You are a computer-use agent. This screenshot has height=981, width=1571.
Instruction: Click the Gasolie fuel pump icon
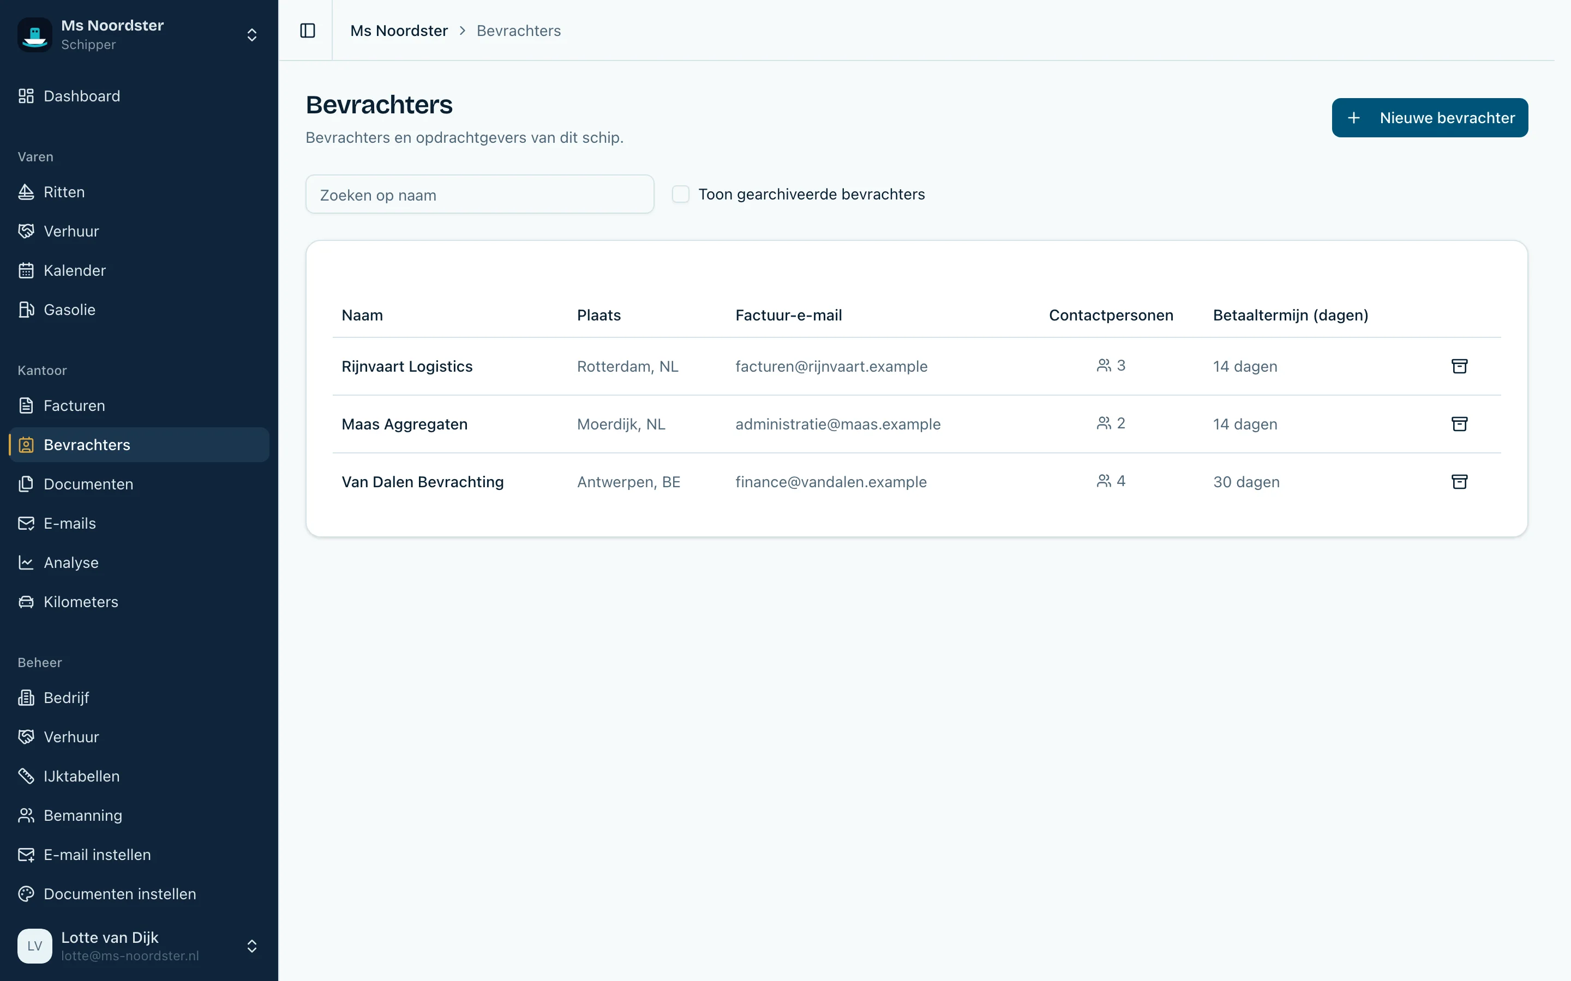point(26,310)
